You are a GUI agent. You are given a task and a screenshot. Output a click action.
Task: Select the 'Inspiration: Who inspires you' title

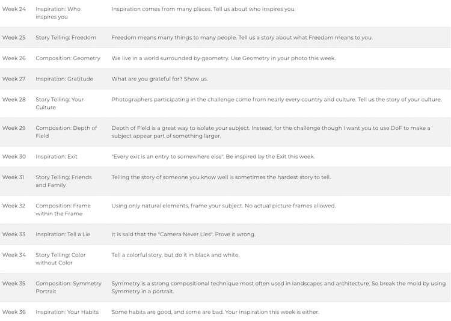tap(58, 13)
